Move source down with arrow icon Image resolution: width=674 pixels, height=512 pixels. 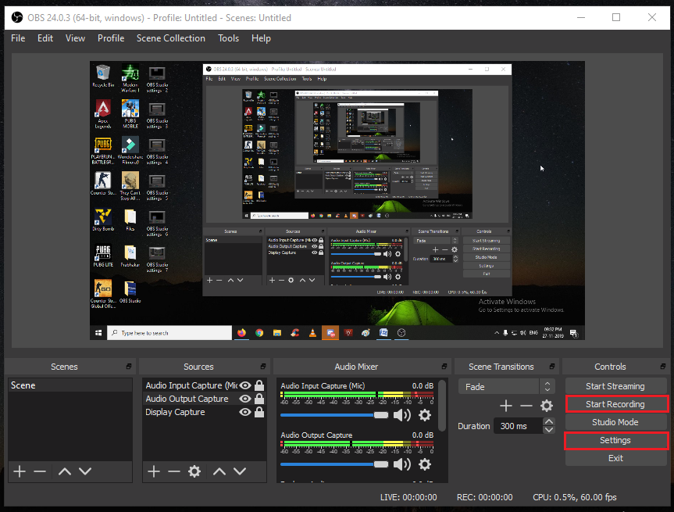241,471
